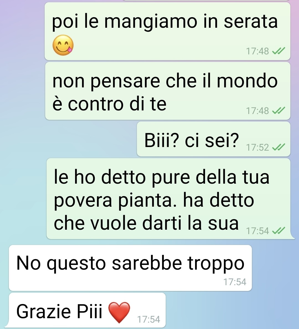
Task: Select the 'non pensare che il mondo' bubble
Action: pos(168,91)
